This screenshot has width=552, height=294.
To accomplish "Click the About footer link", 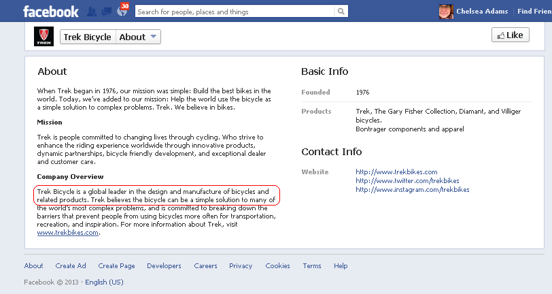I will 33,266.
